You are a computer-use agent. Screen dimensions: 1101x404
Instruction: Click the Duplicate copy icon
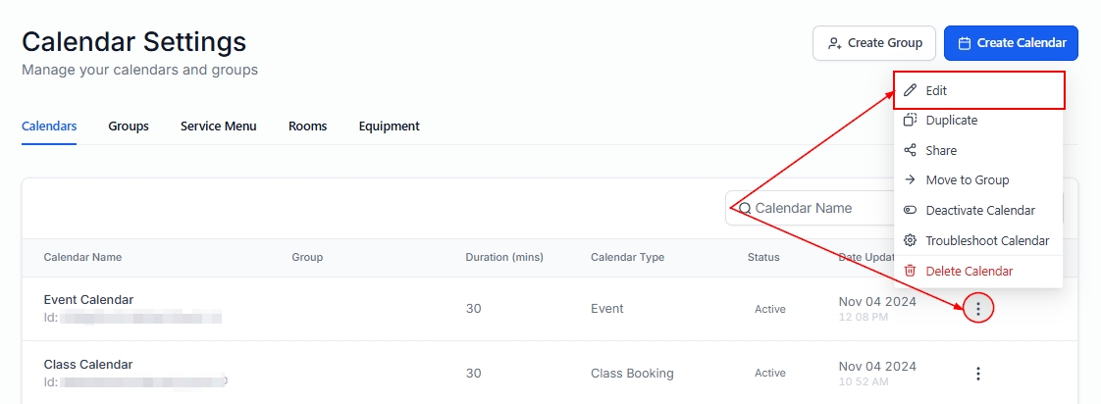[910, 121]
